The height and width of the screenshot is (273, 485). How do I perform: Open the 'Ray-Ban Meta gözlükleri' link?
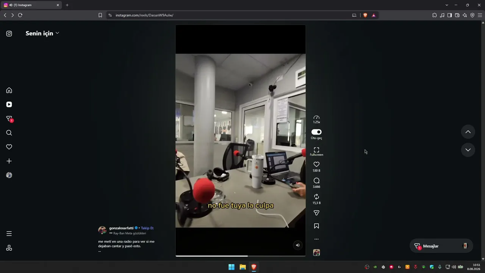pos(128,233)
